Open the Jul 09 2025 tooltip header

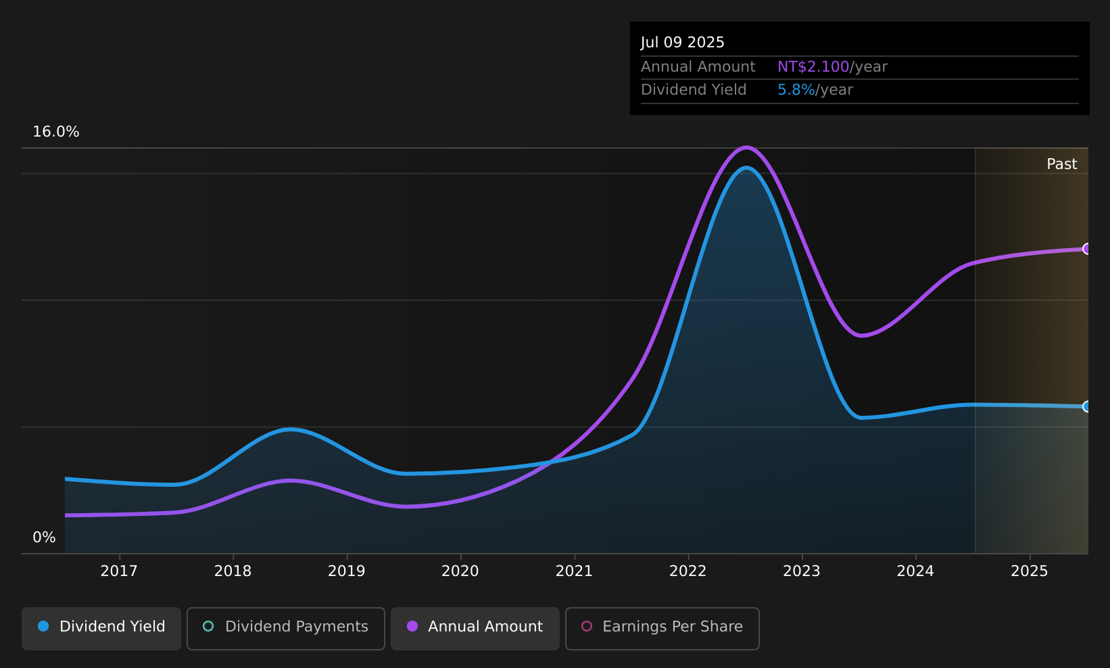pyautogui.click(x=683, y=42)
